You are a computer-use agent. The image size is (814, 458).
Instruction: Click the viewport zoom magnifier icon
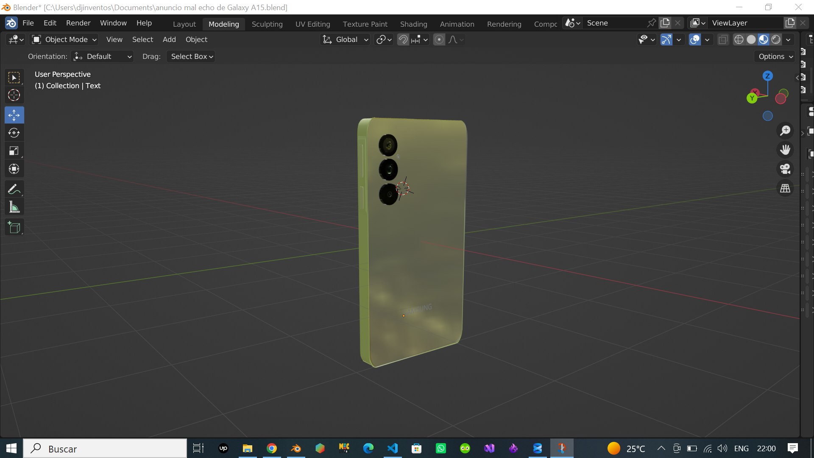pyautogui.click(x=785, y=131)
